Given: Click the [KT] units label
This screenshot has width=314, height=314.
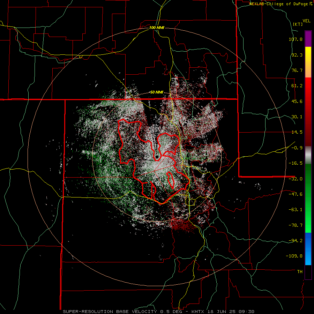Looking at the screenshot, I should (298, 24).
